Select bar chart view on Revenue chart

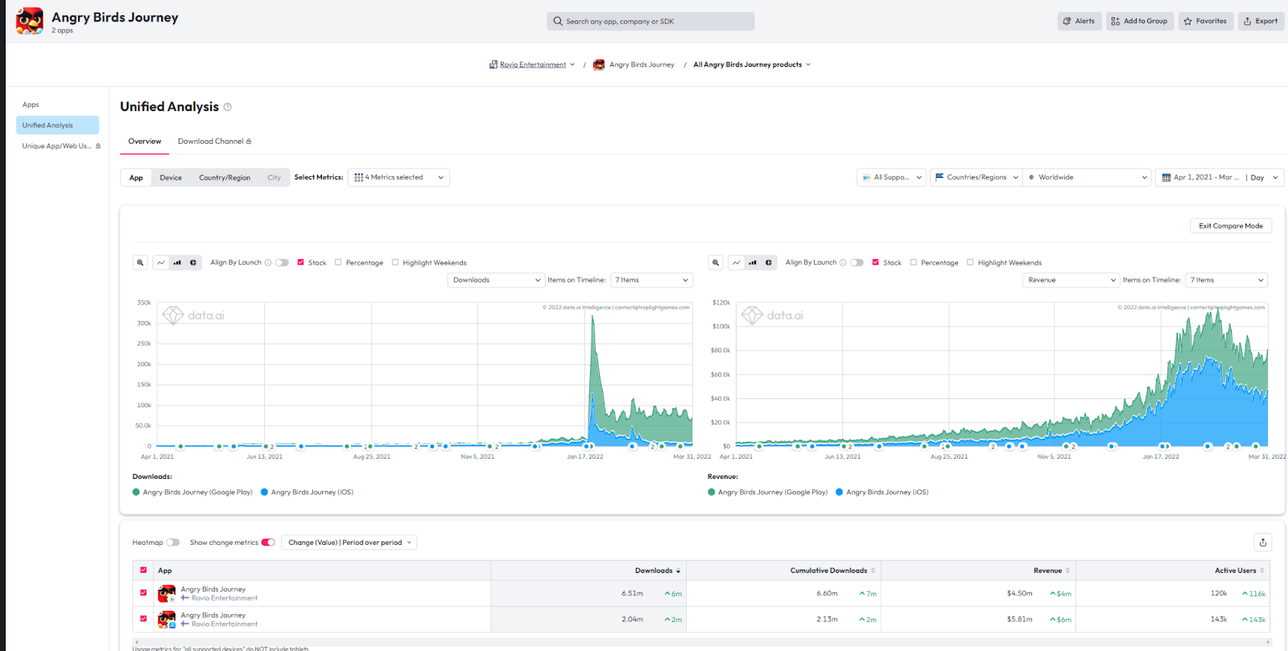click(753, 262)
